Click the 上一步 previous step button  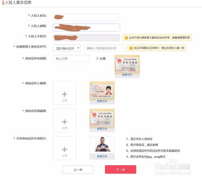tap(78, 170)
